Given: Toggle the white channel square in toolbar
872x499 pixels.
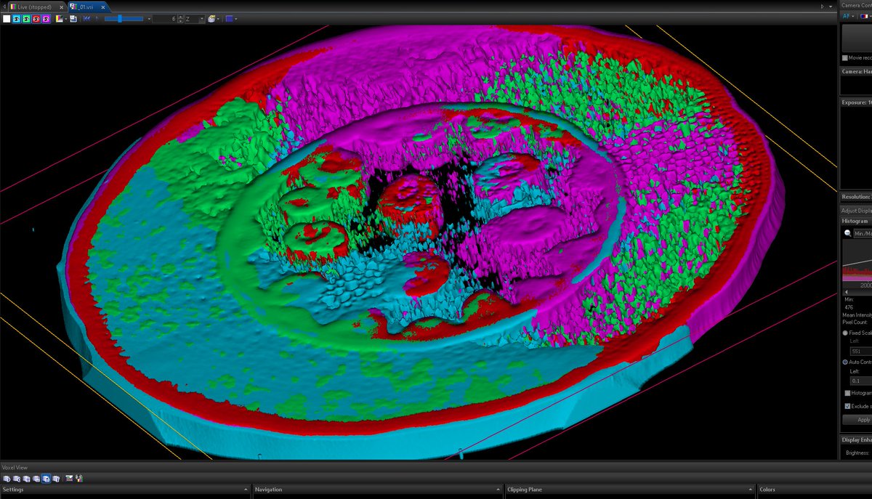Looking at the screenshot, I should [x=7, y=19].
